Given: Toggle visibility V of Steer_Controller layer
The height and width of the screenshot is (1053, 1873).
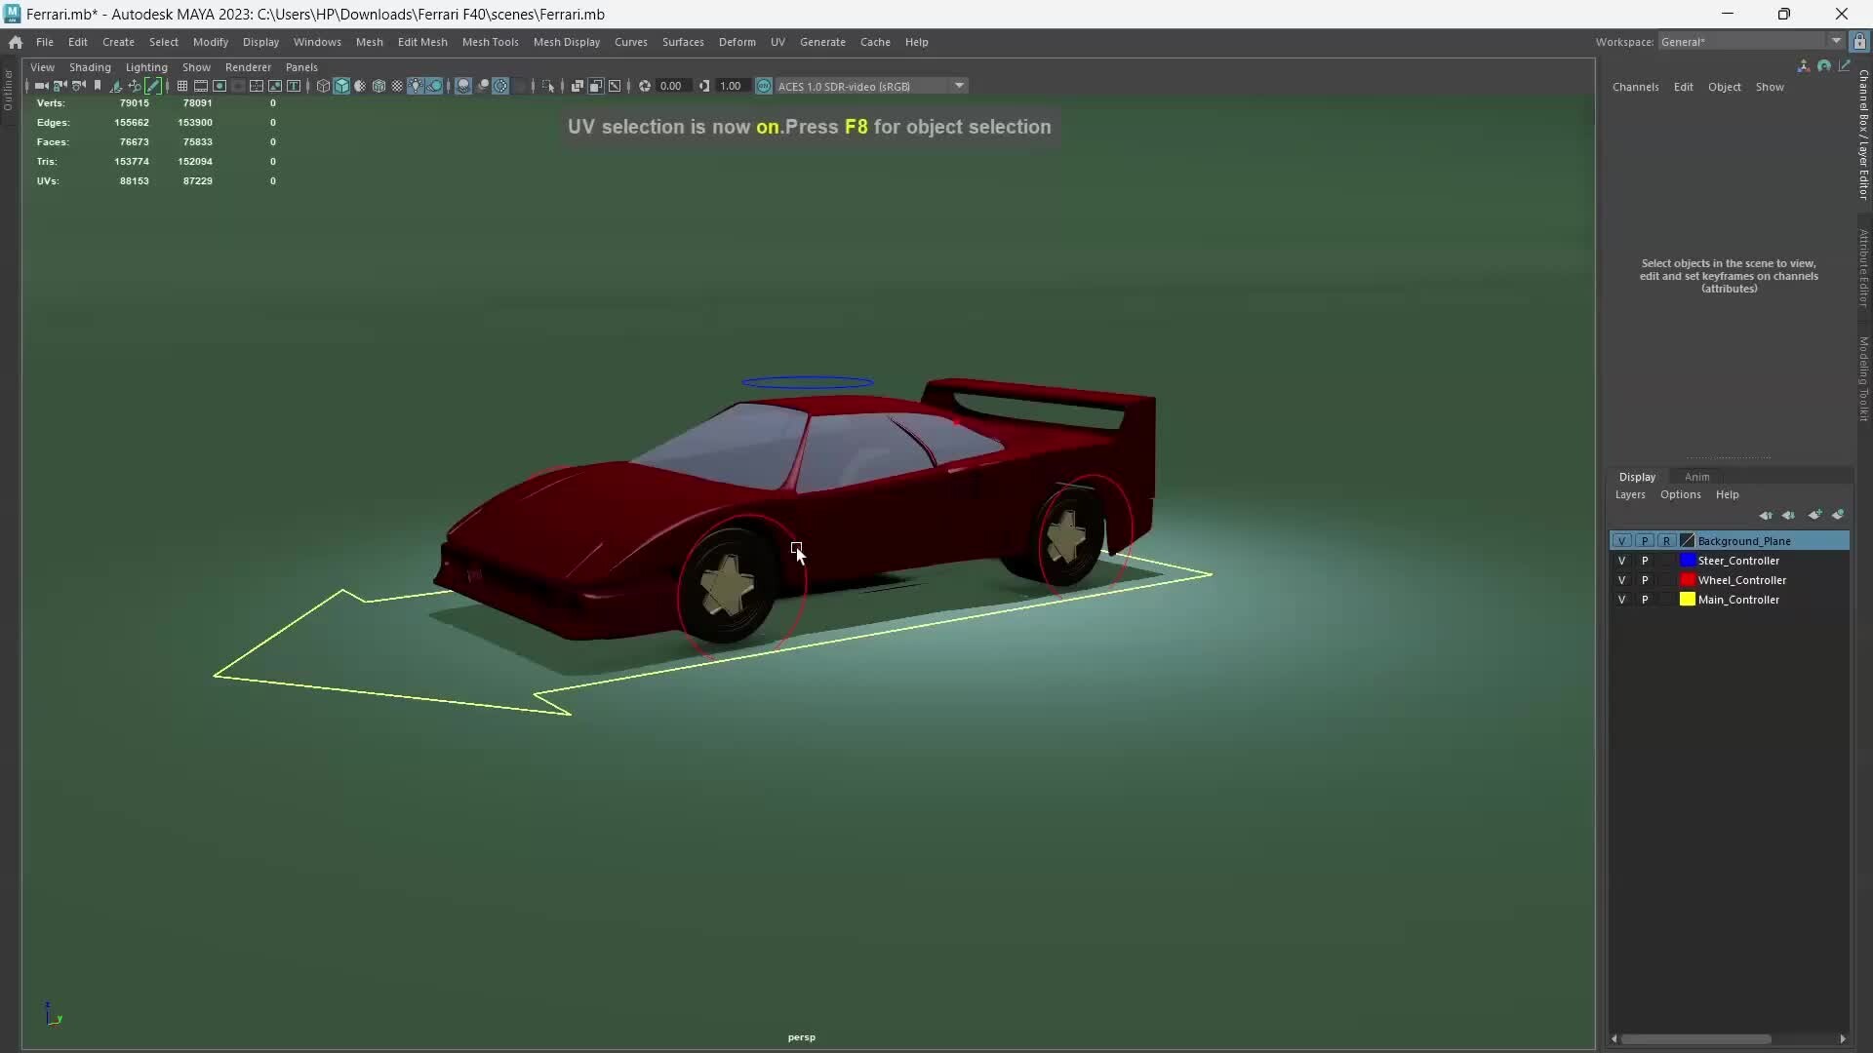Looking at the screenshot, I should [1621, 561].
